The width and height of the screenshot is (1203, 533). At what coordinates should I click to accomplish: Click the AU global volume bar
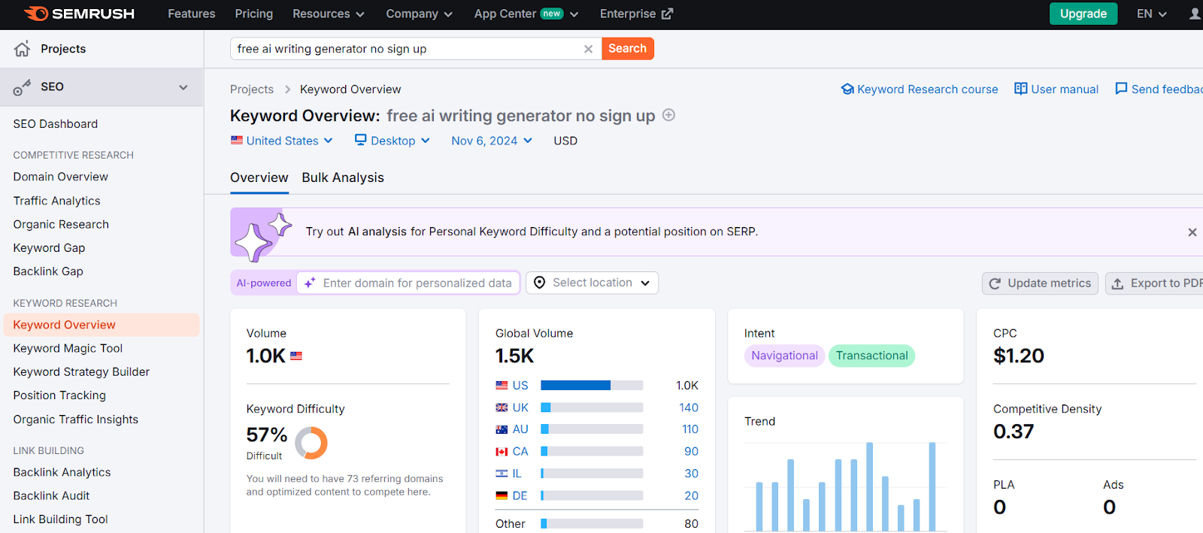[592, 429]
